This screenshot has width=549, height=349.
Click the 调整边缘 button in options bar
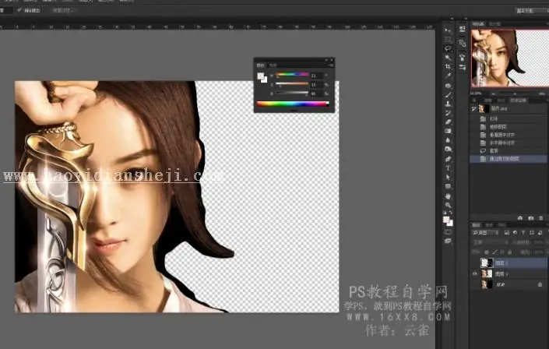[62, 10]
